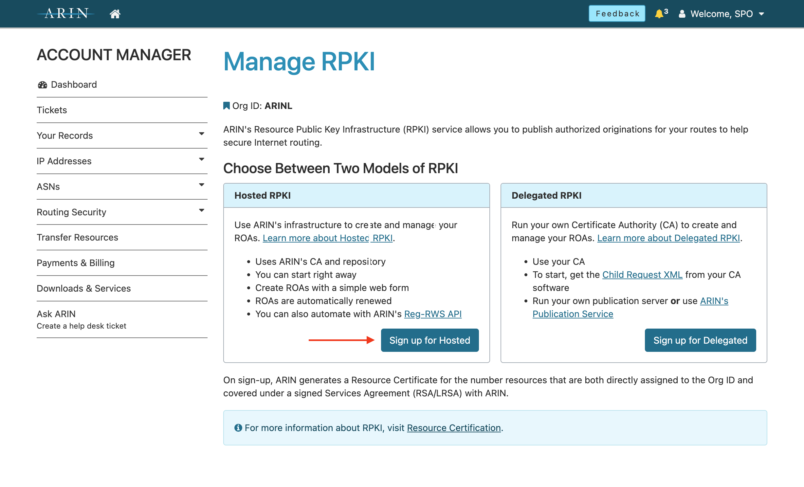Expand the ASNs menu arrow
This screenshot has width=804, height=487.
(x=202, y=185)
